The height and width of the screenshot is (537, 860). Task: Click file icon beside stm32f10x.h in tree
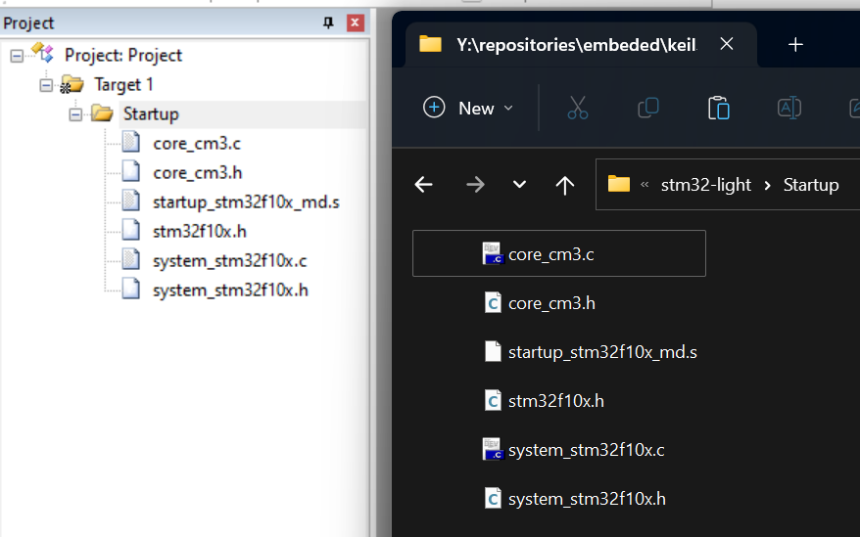click(x=130, y=230)
